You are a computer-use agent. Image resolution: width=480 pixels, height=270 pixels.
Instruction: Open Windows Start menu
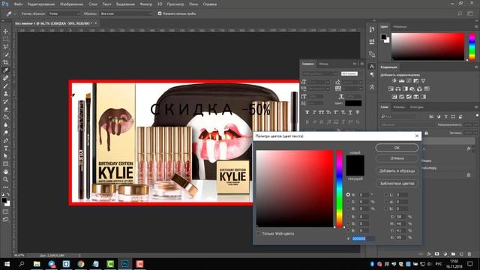7,264
